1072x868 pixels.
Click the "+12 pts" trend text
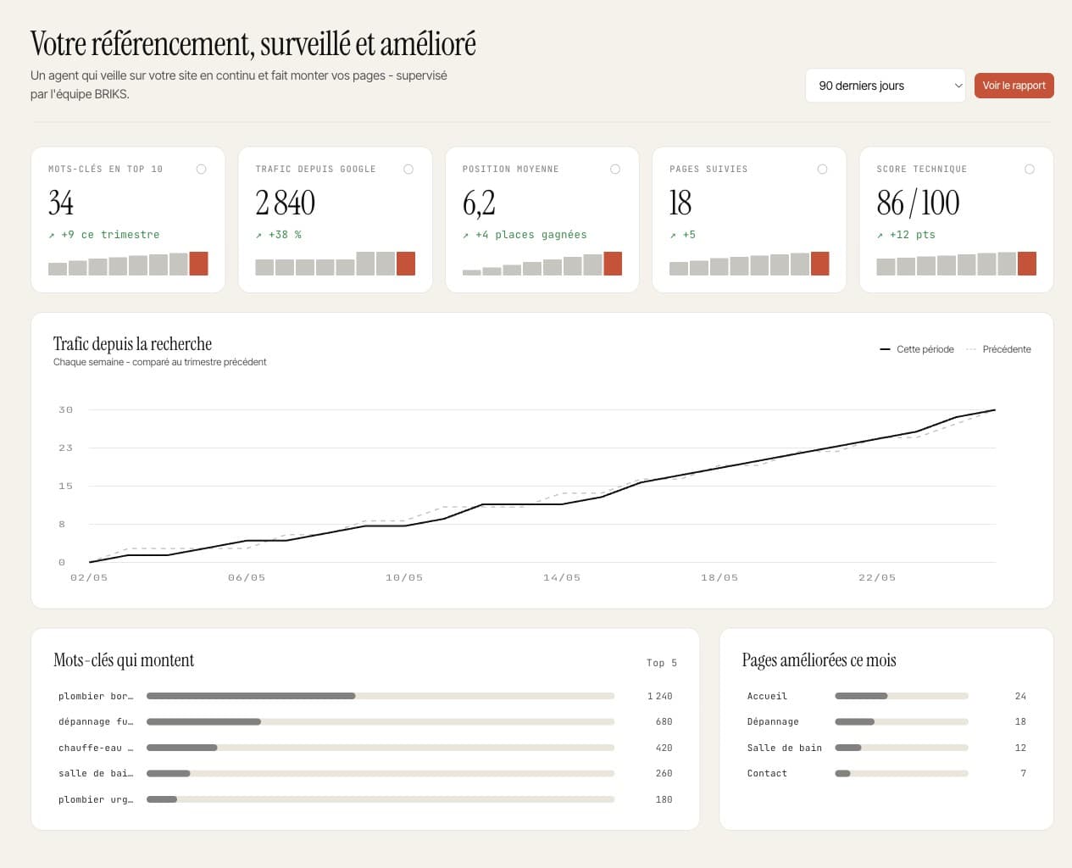pos(906,235)
